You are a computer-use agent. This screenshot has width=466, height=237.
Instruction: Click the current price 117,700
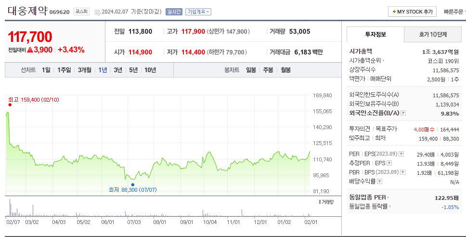30,37
